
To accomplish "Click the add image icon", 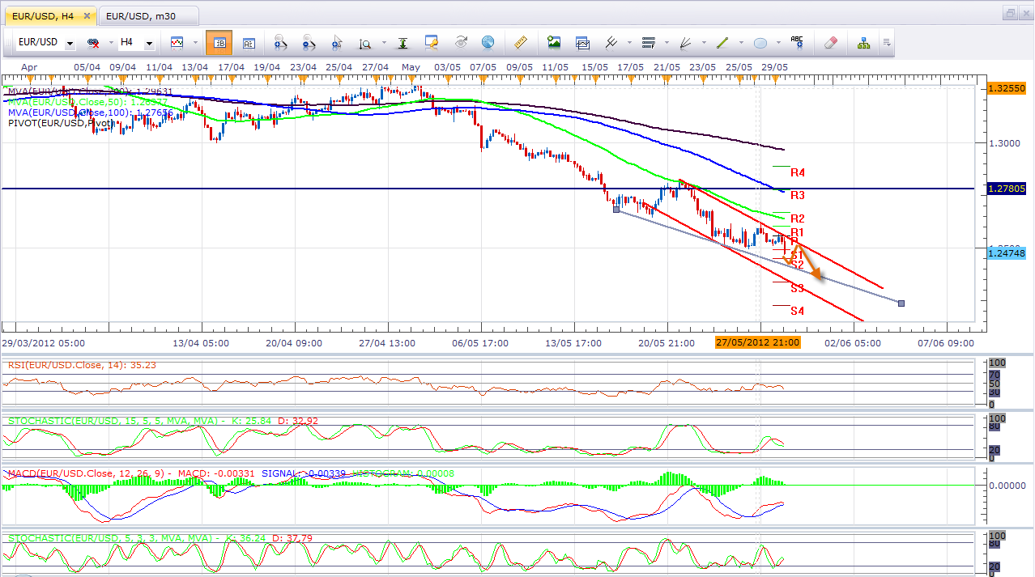I will tap(554, 42).
